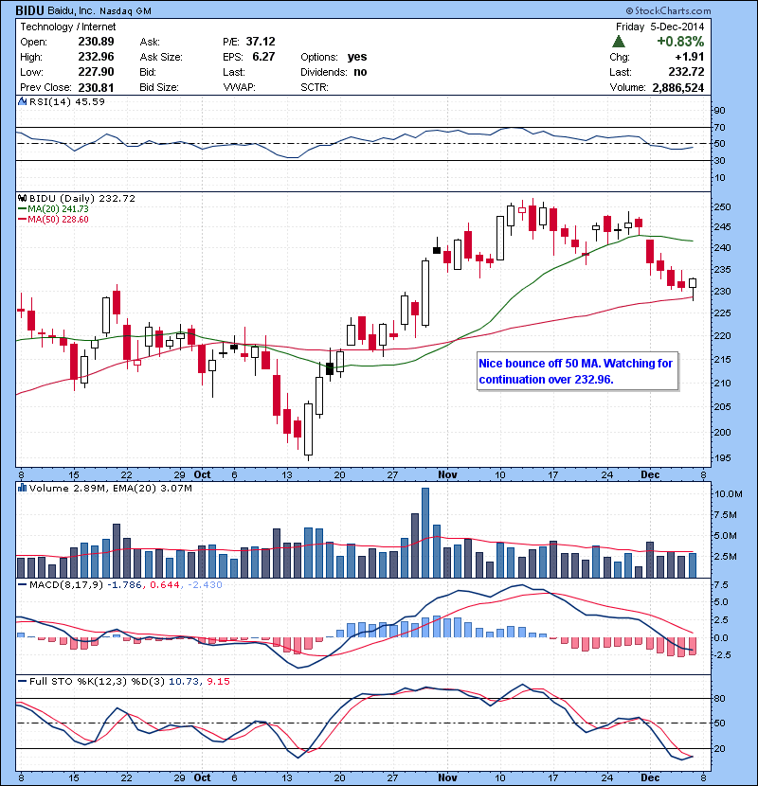
Task: Select the High value 232.96 in the header
Action: 96,57
